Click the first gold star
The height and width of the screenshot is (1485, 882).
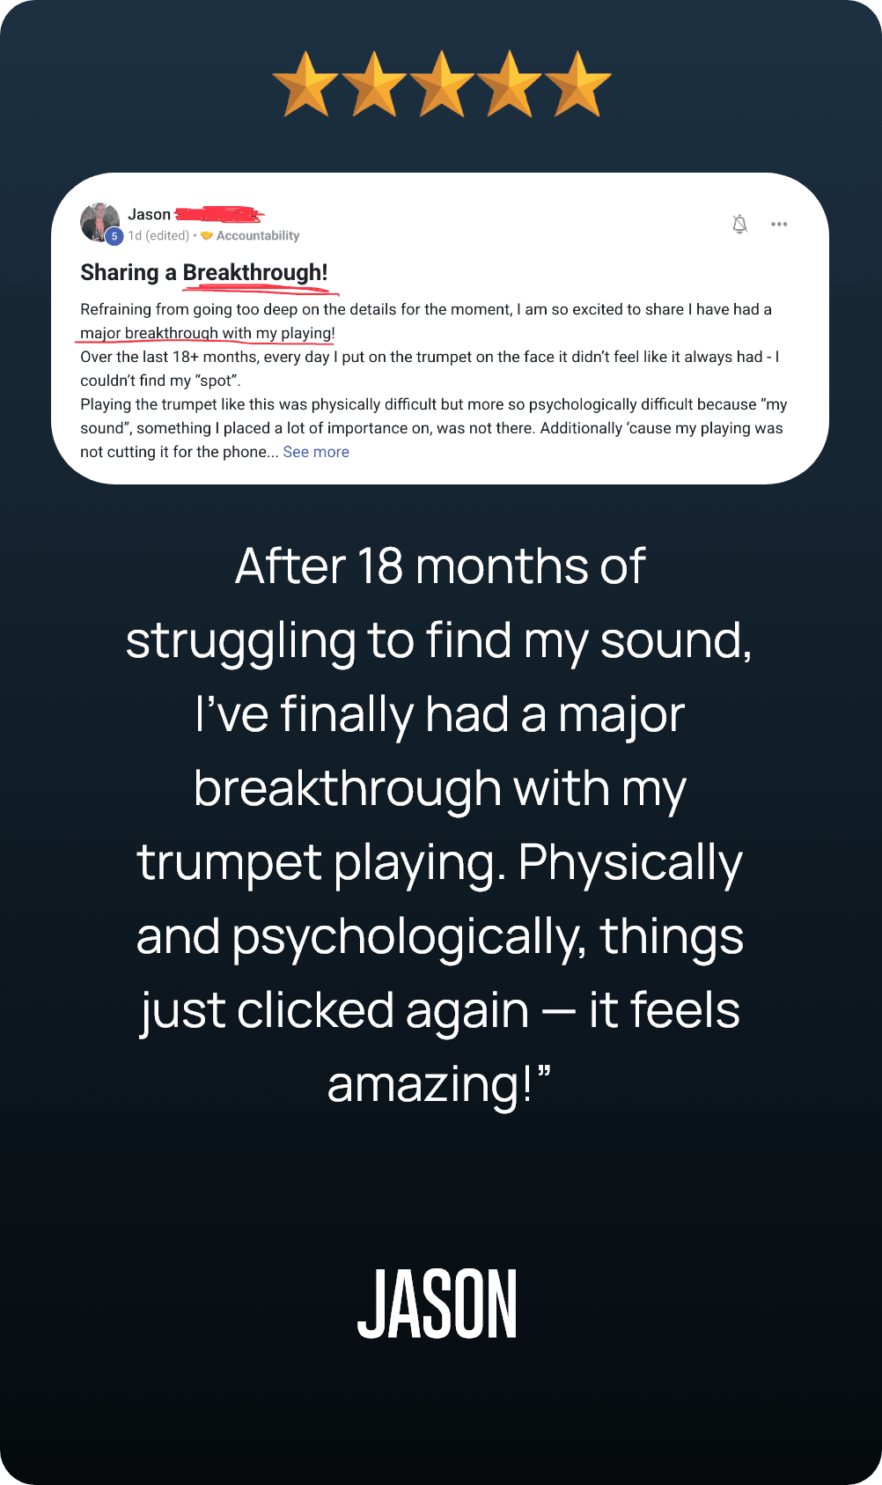pyautogui.click(x=305, y=85)
